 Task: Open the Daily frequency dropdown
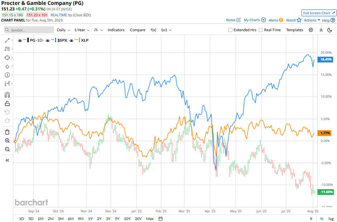[x=63, y=30]
